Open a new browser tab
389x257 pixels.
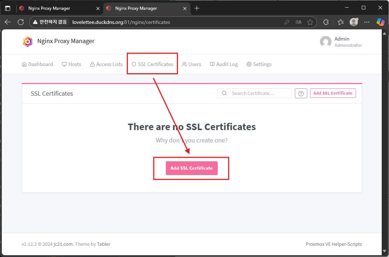pyautogui.click(x=197, y=8)
